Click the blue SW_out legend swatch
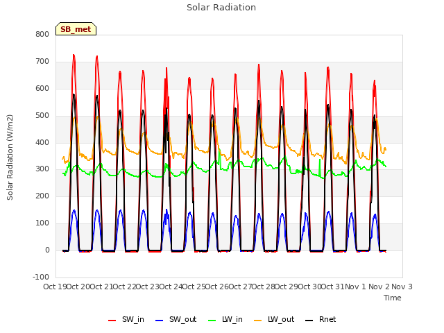This screenshot has height=333, width=444. pyautogui.click(x=160, y=321)
